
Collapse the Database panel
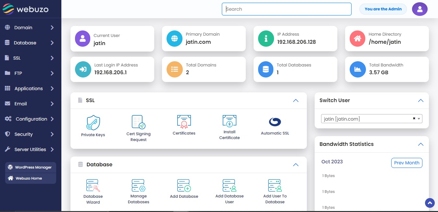[x=295, y=165]
